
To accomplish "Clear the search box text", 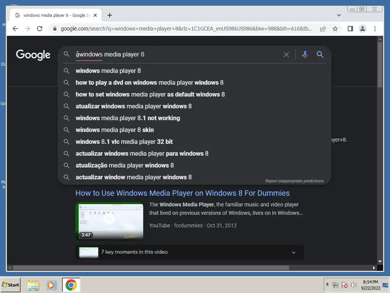I will pyautogui.click(x=286, y=54).
